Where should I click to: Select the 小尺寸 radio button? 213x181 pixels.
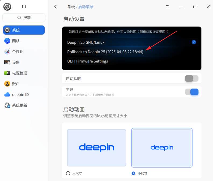click(x=133, y=173)
